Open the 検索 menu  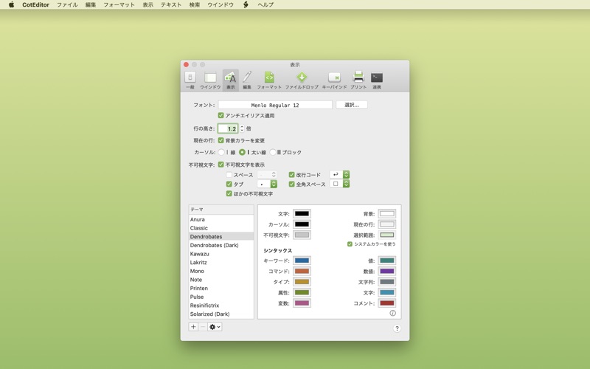click(195, 4)
